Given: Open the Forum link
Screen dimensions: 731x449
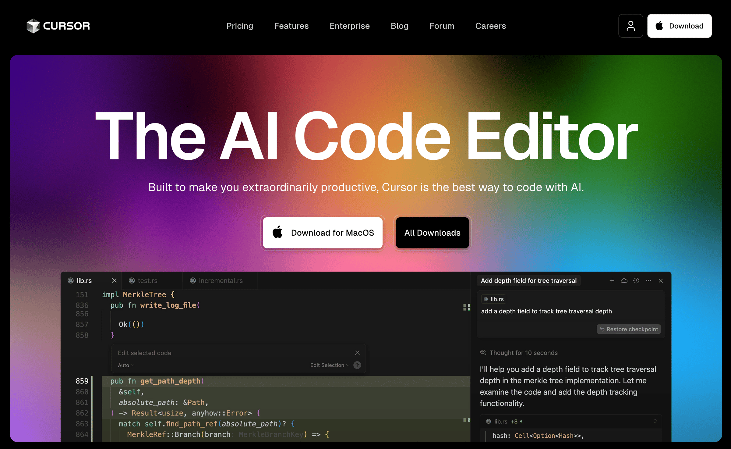Looking at the screenshot, I should [442, 26].
